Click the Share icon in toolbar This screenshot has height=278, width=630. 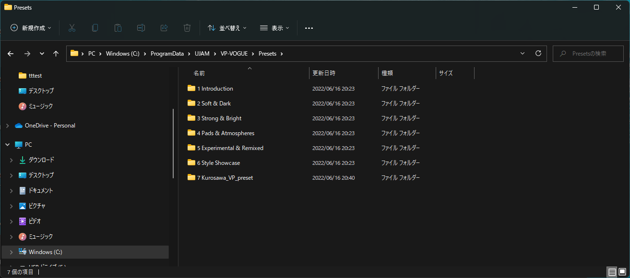[164, 28]
